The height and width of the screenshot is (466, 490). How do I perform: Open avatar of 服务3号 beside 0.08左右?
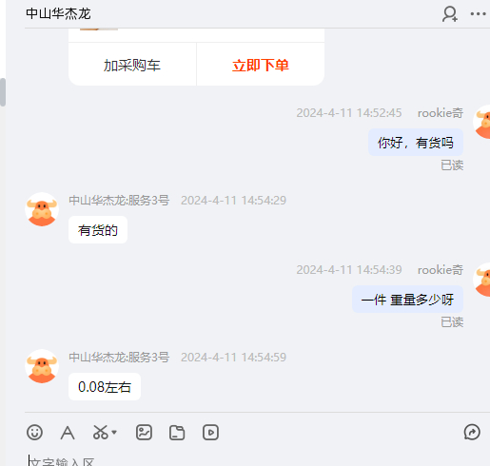(42, 366)
